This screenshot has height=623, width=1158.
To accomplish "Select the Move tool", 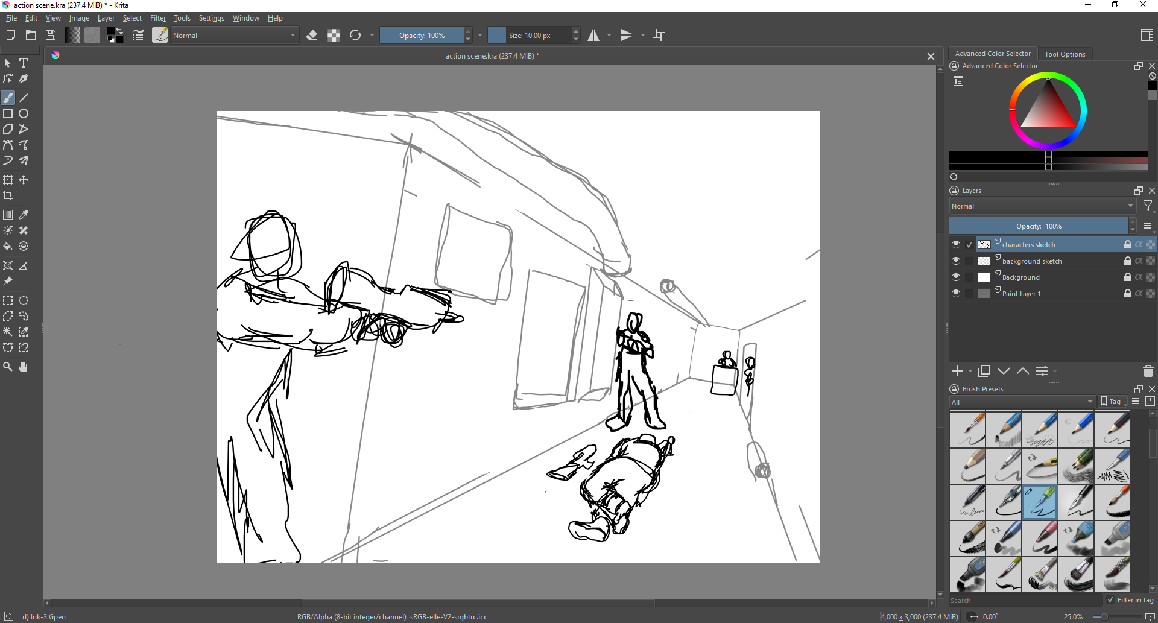I will (x=24, y=180).
